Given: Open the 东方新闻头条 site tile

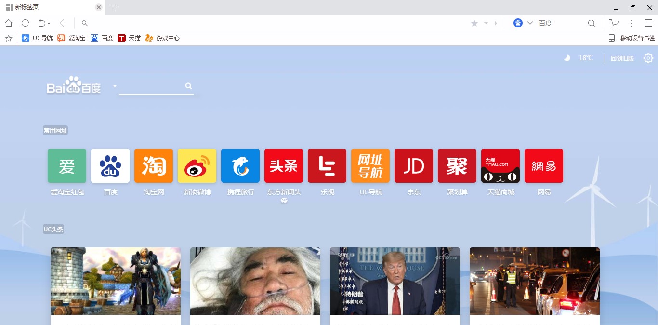Looking at the screenshot, I should (x=284, y=166).
